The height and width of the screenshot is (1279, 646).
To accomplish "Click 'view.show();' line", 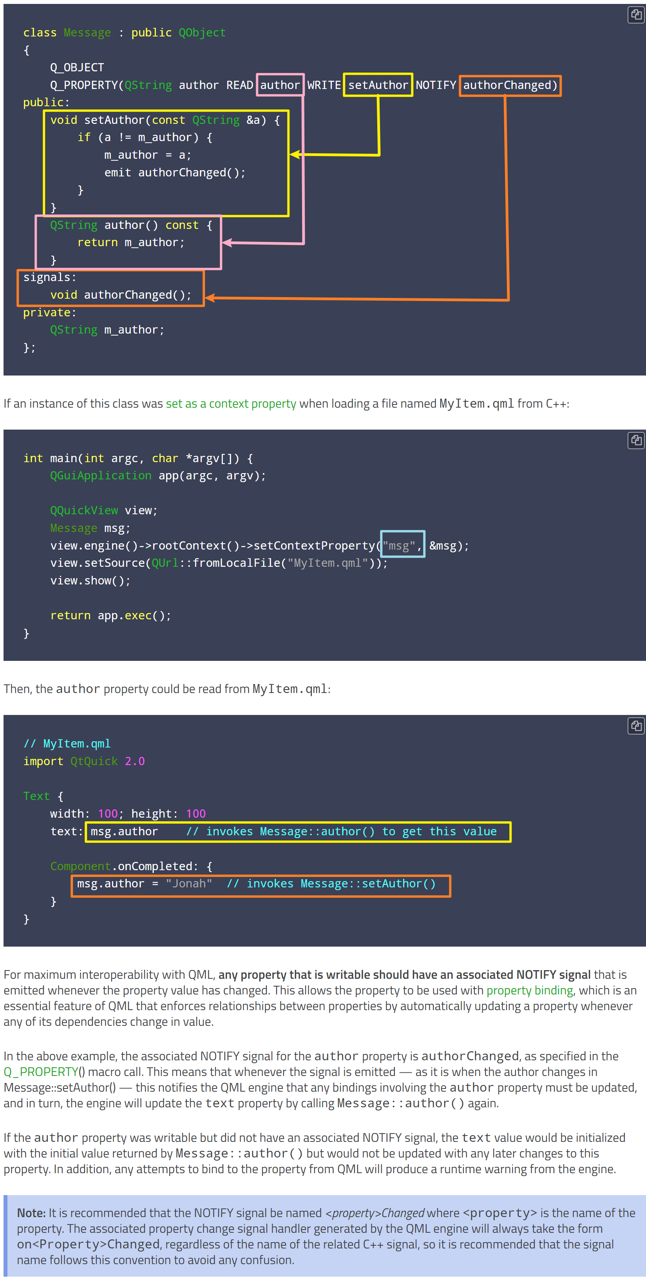I will [x=90, y=581].
